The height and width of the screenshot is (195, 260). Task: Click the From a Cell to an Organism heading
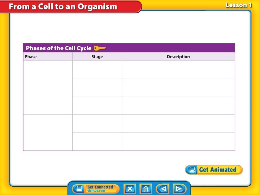pyautogui.click(x=63, y=6)
